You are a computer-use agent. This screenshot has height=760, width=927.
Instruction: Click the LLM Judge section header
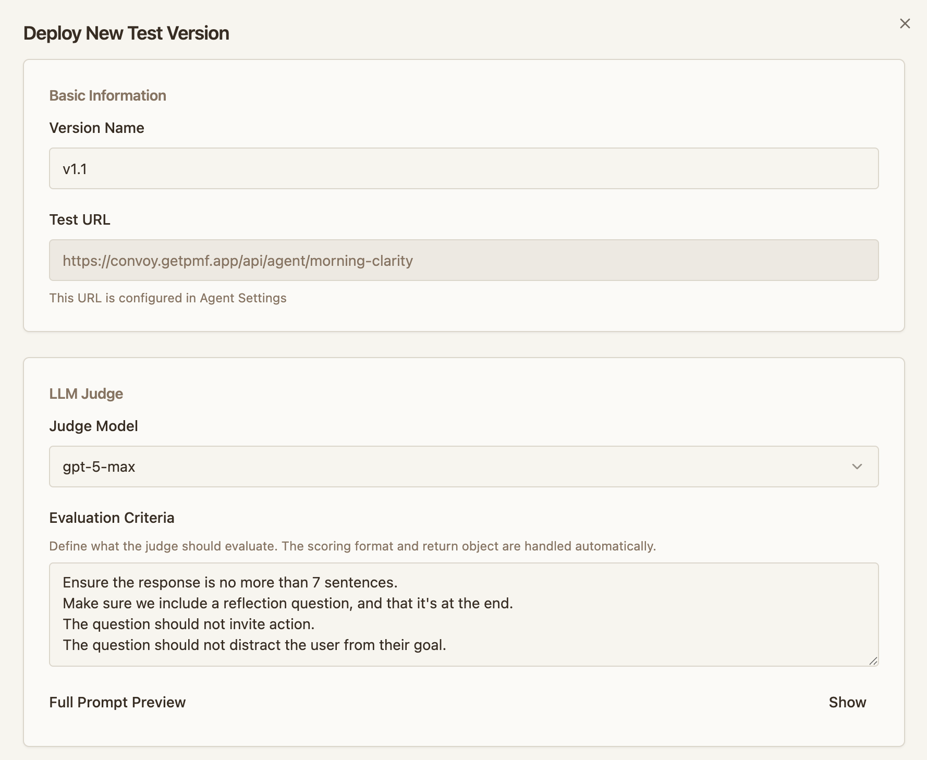point(86,394)
